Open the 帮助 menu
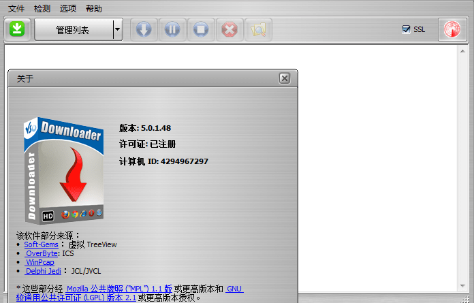Viewport: 474px width, 303px height. [94, 9]
